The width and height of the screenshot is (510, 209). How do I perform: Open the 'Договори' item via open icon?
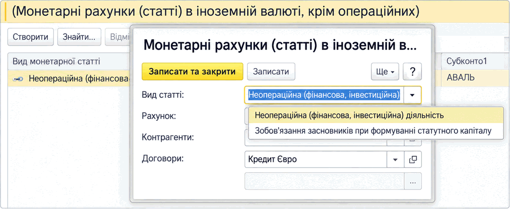413,159
